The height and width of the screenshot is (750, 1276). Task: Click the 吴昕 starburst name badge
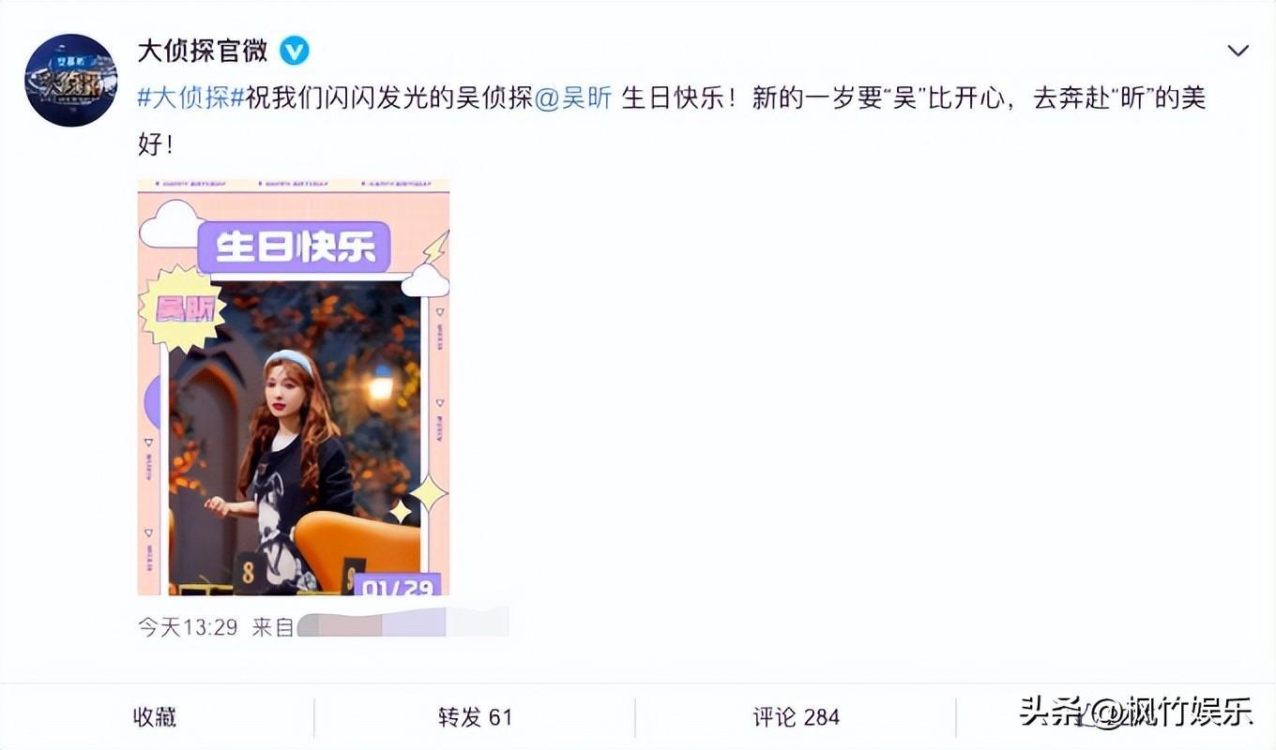[x=183, y=308]
